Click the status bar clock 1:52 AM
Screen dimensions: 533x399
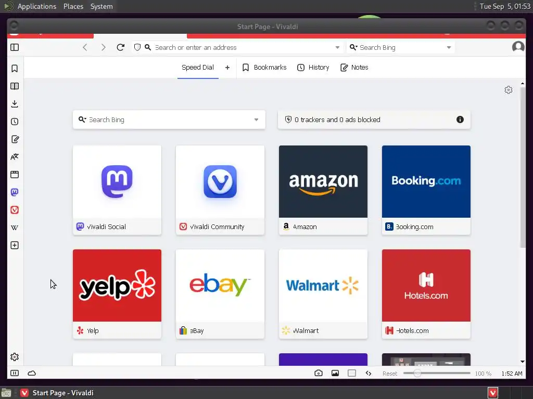pyautogui.click(x=512, y=374)
